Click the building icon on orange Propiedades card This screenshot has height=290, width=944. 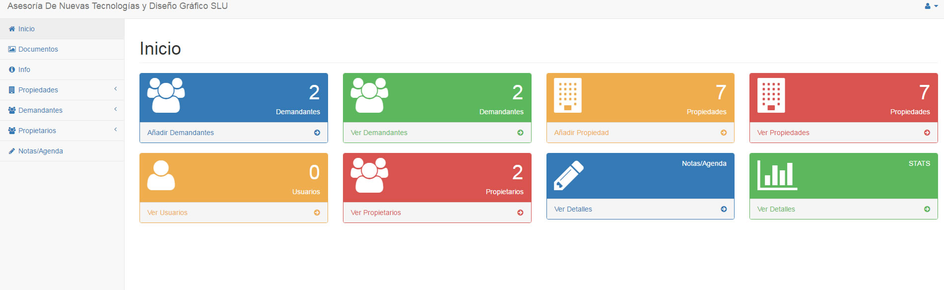[x=568, y=95]
